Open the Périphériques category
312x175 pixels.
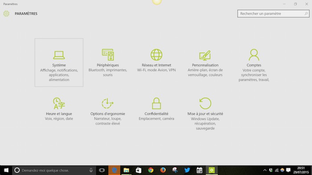(x=108, y=63)
